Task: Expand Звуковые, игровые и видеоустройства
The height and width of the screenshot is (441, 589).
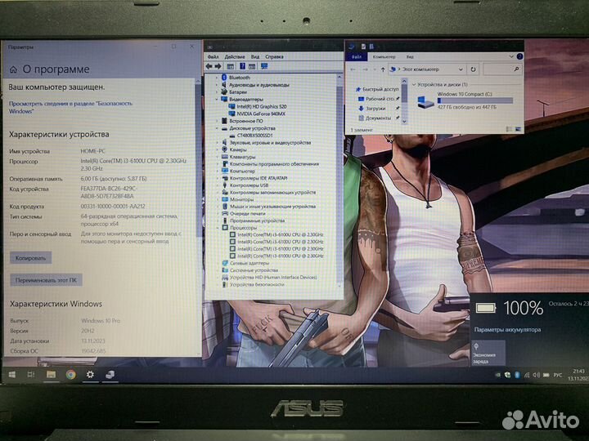Action: click(x=217, y=142)
